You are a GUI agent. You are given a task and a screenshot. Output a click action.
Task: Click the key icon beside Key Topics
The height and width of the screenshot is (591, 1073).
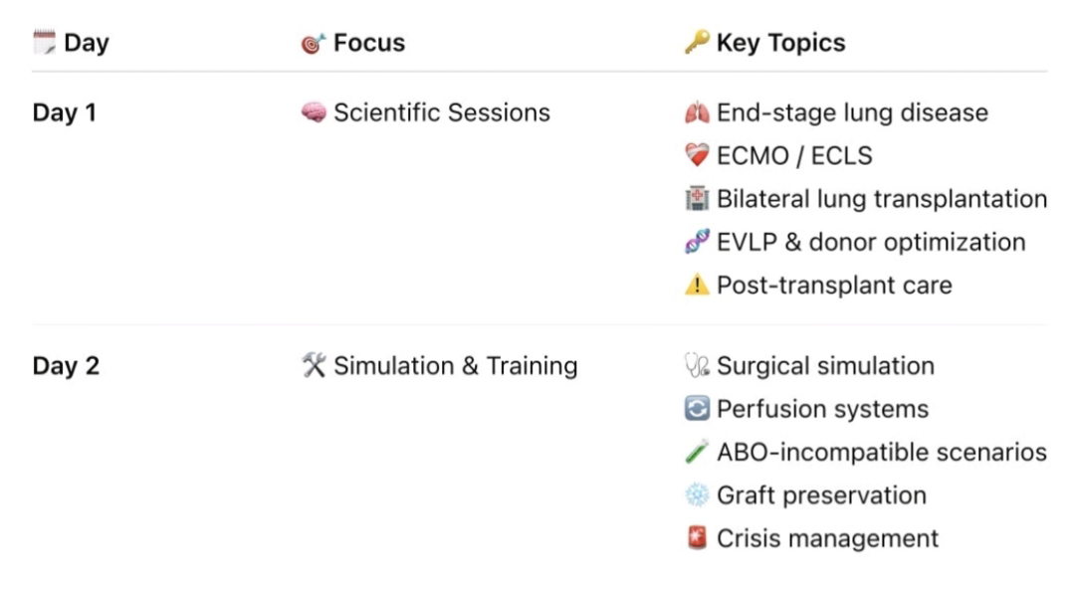pos(697,42)
